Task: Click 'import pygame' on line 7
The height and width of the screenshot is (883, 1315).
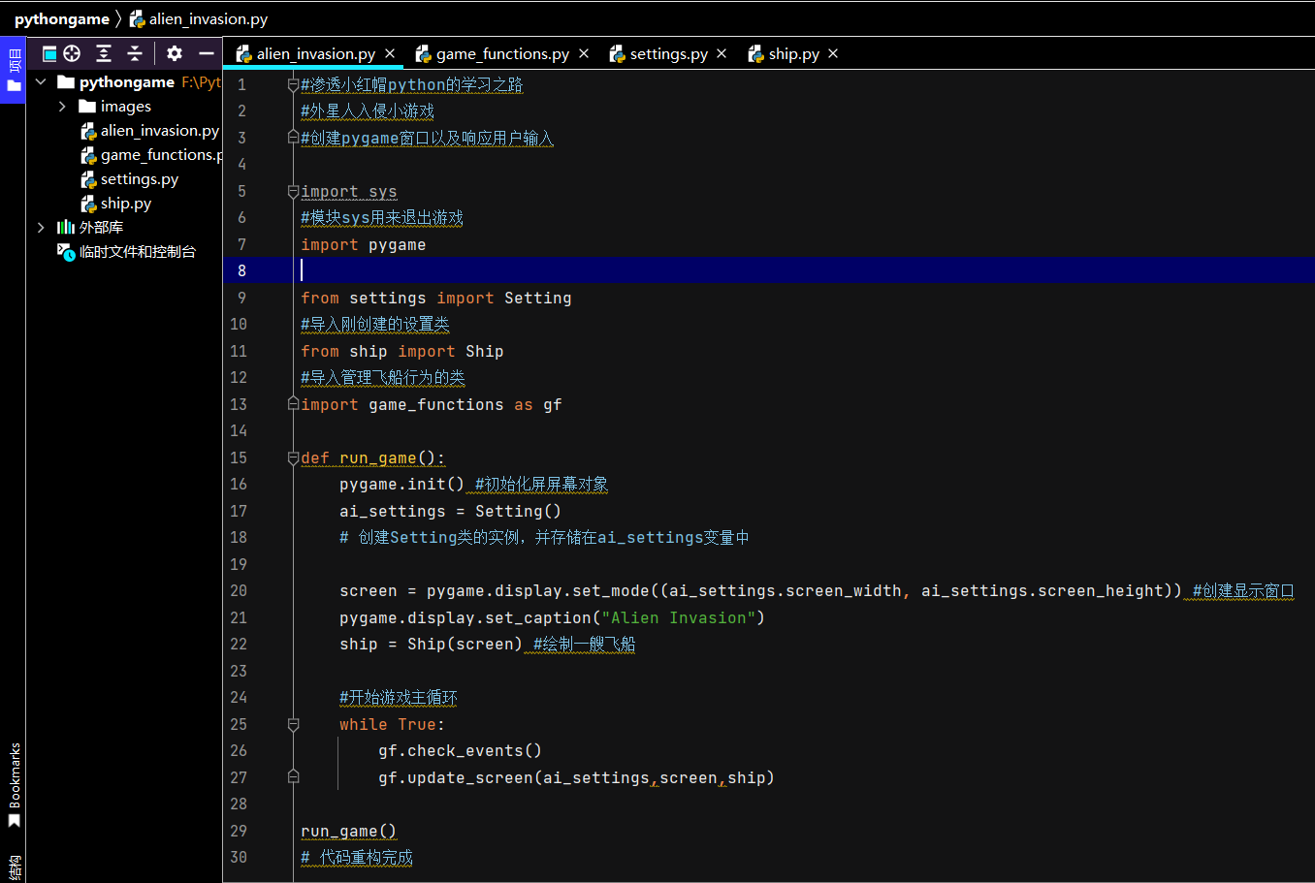Action: [x=364, y=244]
